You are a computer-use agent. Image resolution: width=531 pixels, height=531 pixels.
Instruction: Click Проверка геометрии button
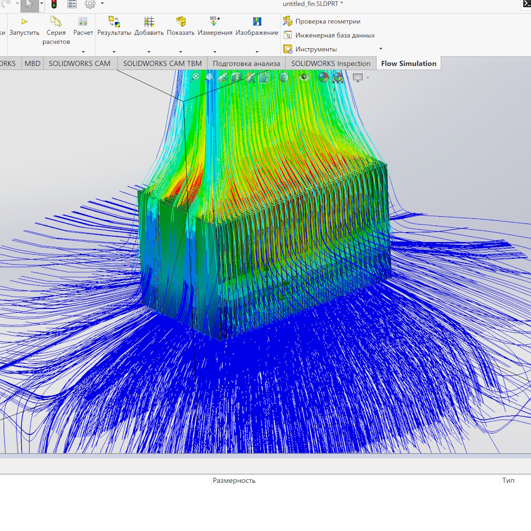pyautogui.click(x=328, y=21)
